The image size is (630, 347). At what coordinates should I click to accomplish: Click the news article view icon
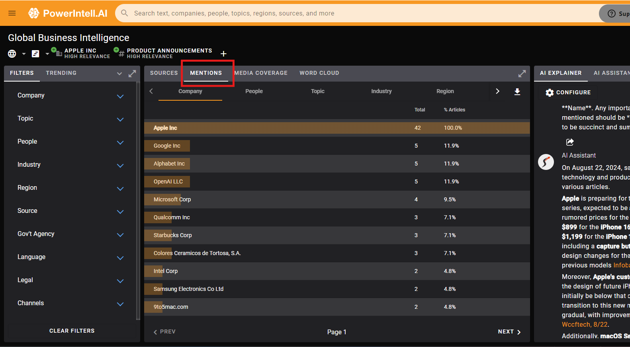(x=35, y=54)
